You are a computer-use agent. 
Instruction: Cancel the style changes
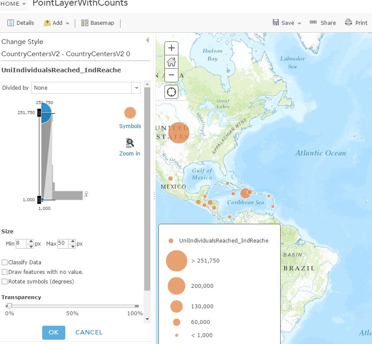(x=89, y=332)
